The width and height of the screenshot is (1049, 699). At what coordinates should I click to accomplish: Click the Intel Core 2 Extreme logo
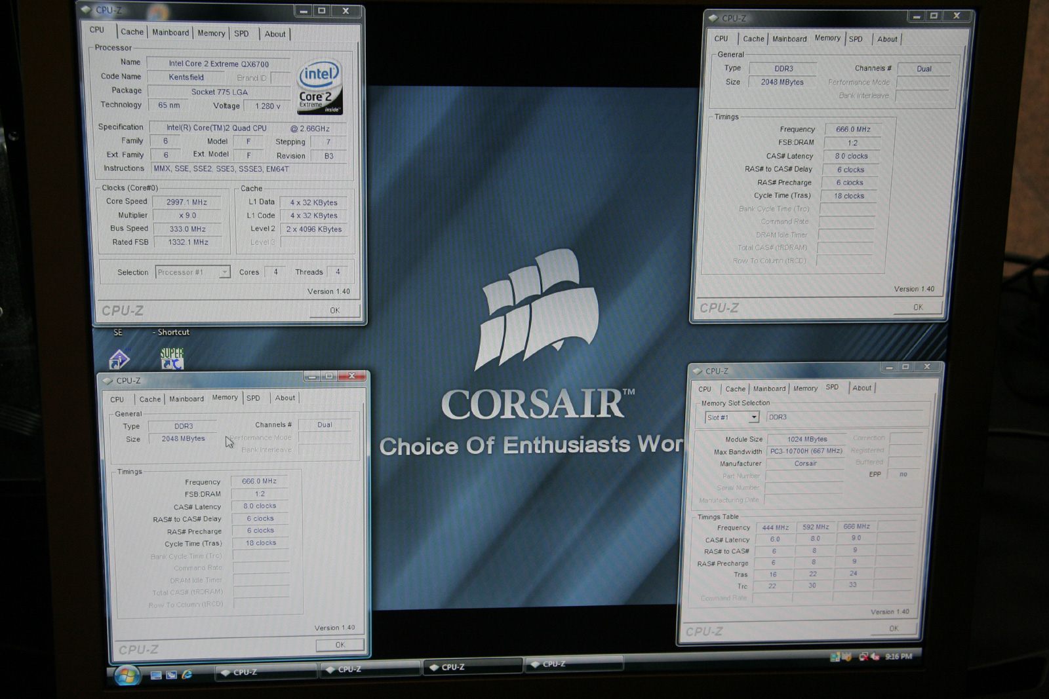[x=320, y=87]
